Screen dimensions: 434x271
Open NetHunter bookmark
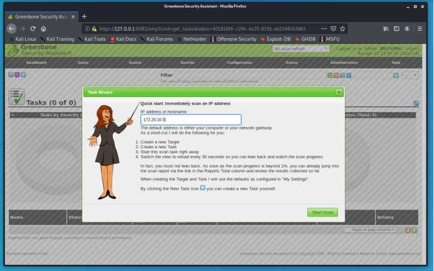191,39
